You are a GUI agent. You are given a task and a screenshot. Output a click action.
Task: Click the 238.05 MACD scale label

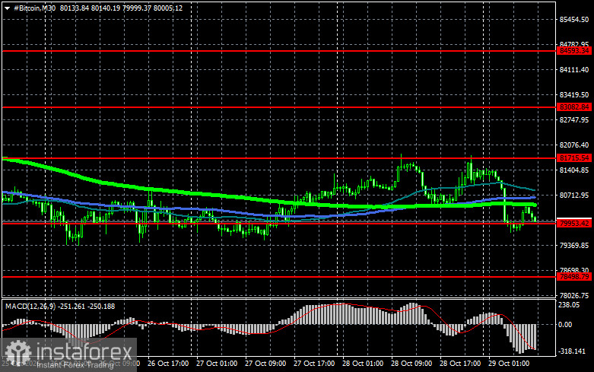569,305
